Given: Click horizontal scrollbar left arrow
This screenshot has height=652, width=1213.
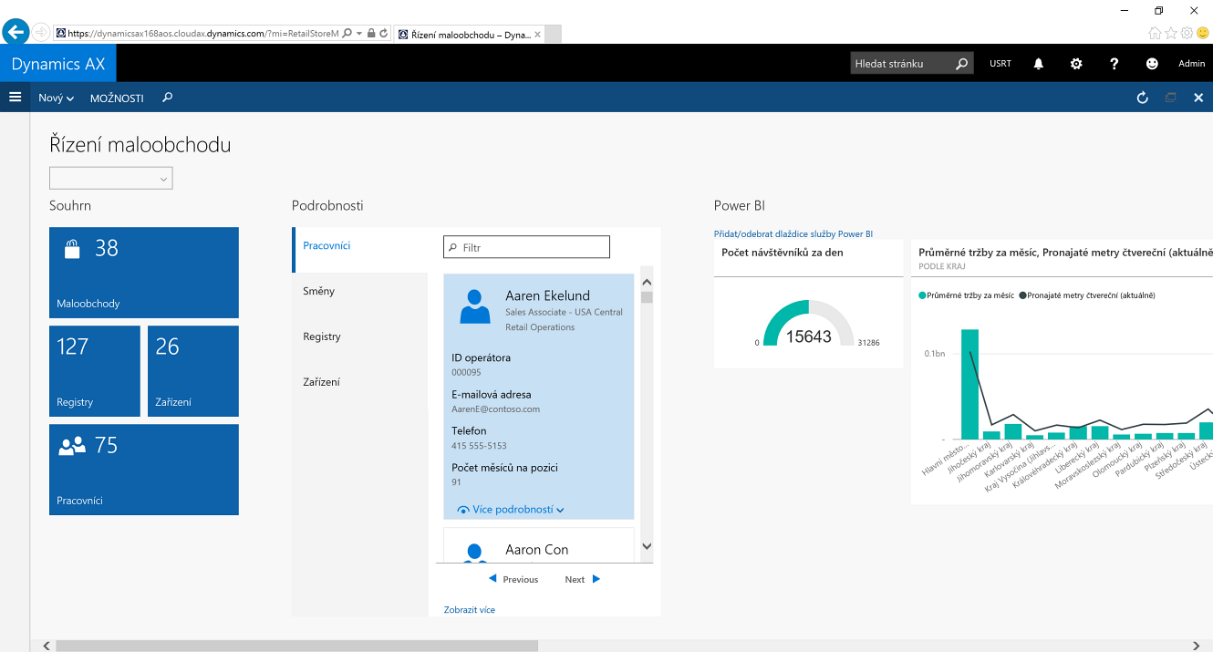Looking at the screenshot, I should (46, 646).
